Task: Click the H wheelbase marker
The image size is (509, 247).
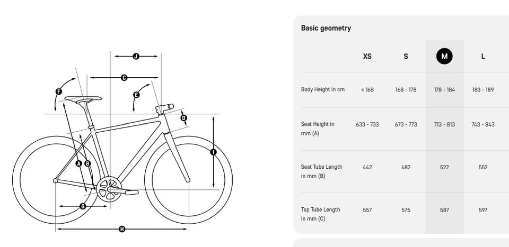Action: point(122,229)
